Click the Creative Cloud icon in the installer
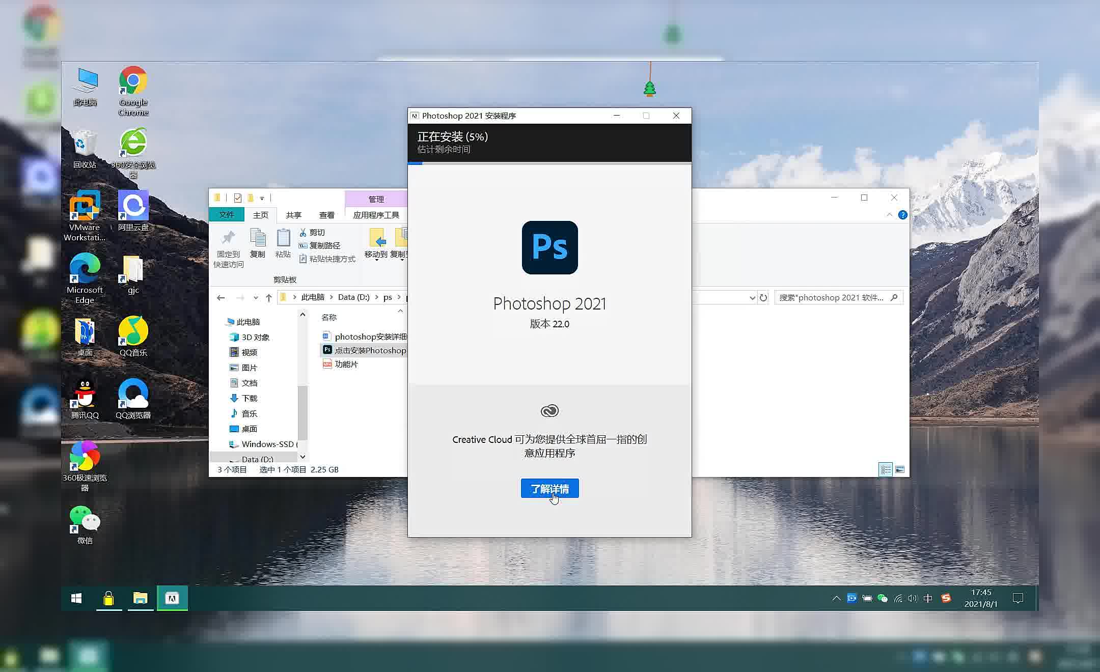The height and width of the screenshot is (672, 1100). coord(549,410)
